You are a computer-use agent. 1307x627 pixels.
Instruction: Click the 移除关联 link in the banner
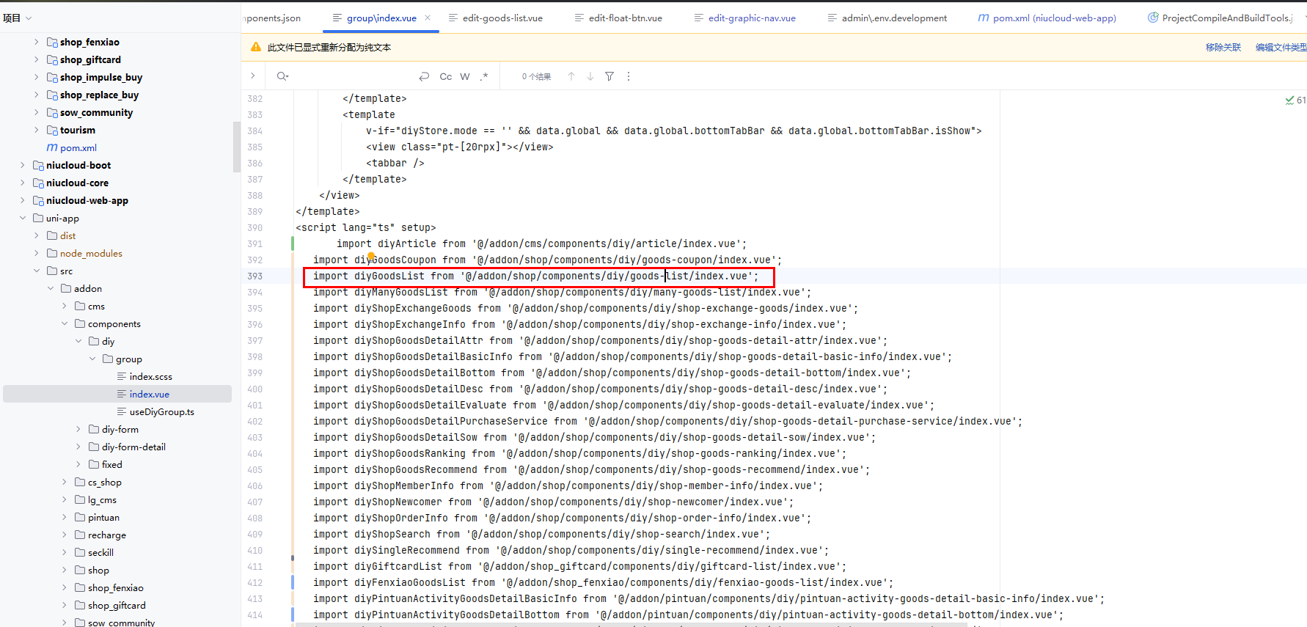[x=1223, y=48]
